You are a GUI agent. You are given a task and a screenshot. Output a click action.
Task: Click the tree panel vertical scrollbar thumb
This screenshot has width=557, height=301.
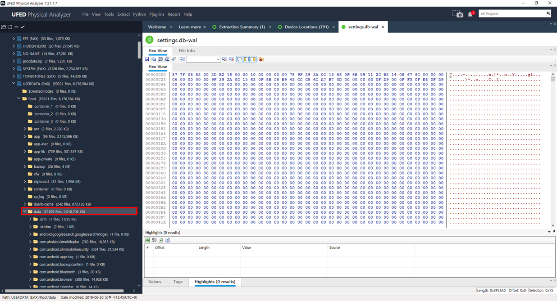[139, 49]
